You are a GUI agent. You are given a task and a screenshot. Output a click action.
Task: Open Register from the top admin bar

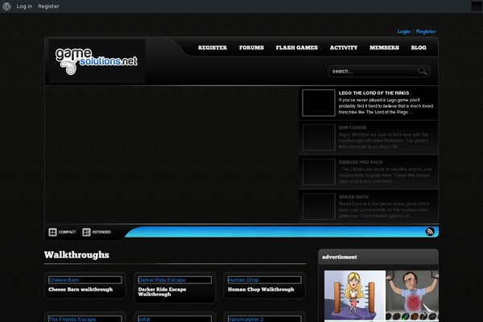[48, 6]
